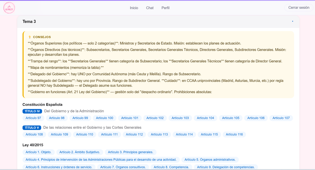
Task: Open Artículo 107 chip
Action: pos(281,118)
